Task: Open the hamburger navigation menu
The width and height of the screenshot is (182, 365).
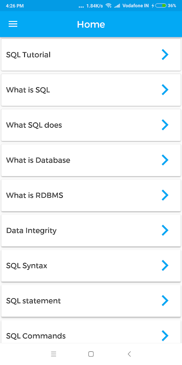Action: click(13, 24)
